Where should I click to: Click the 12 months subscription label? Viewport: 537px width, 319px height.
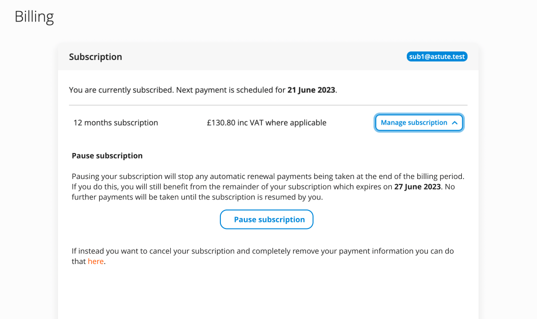[x=116, y=123]
